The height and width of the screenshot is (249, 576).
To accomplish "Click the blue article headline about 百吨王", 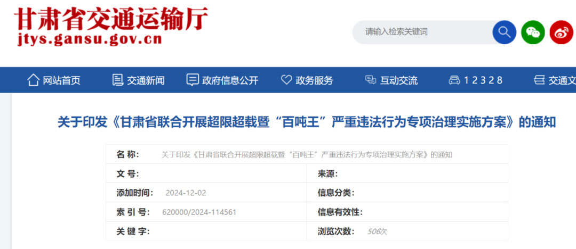I will pyautogui.click(x=307, y=122).
